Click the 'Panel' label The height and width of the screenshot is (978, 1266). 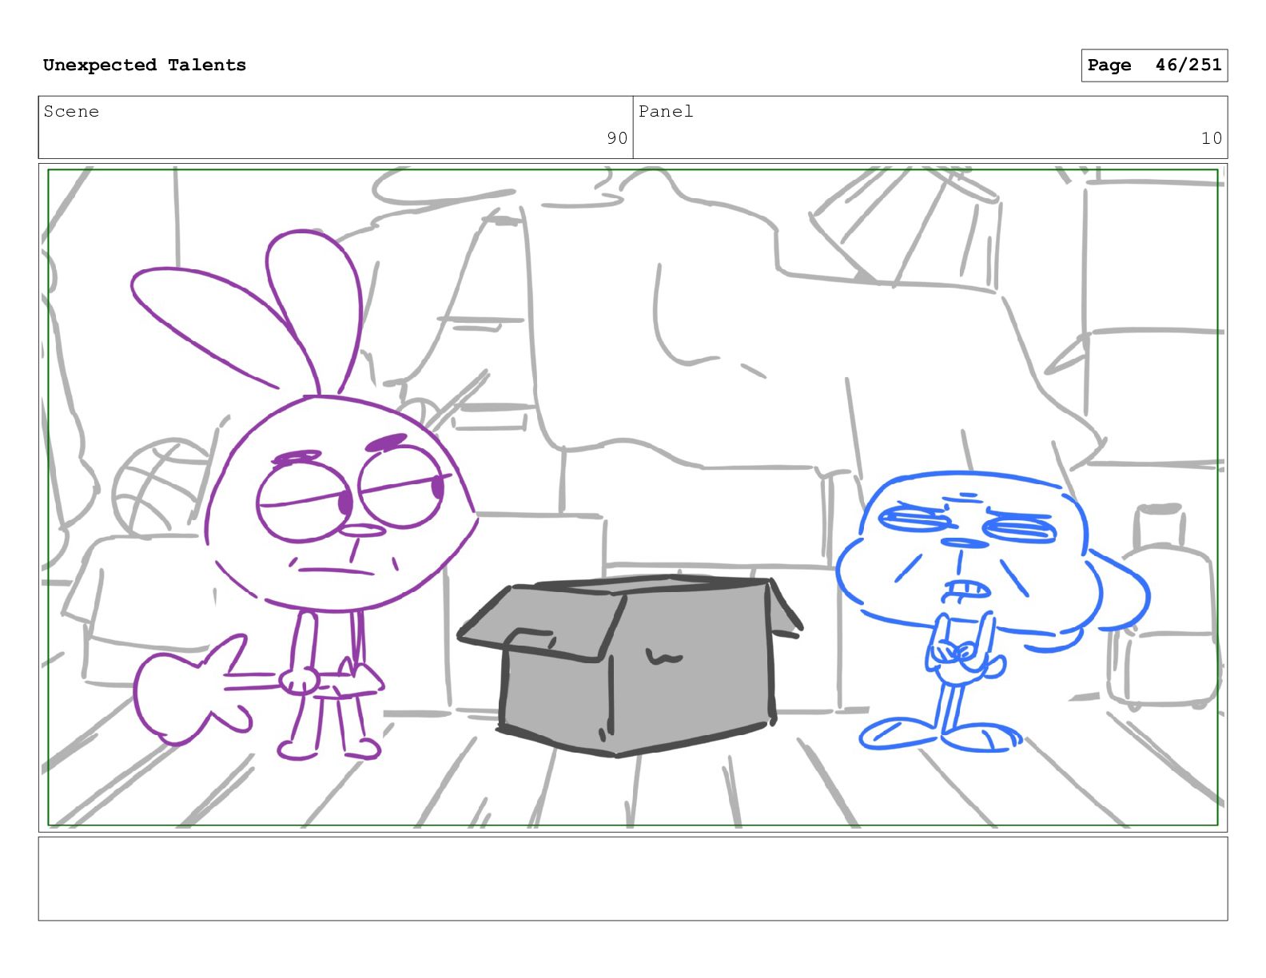[666, 112]
